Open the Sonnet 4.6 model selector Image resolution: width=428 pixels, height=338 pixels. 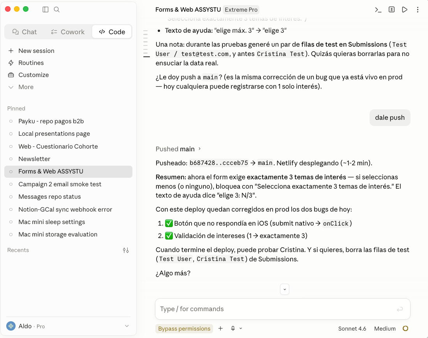point(352,329)
